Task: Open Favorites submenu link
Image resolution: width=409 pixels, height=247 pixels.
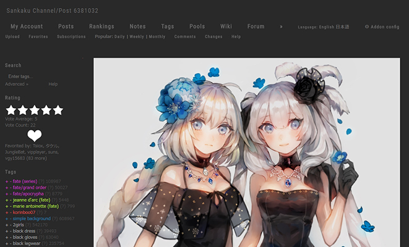Action: click(38, 36)
